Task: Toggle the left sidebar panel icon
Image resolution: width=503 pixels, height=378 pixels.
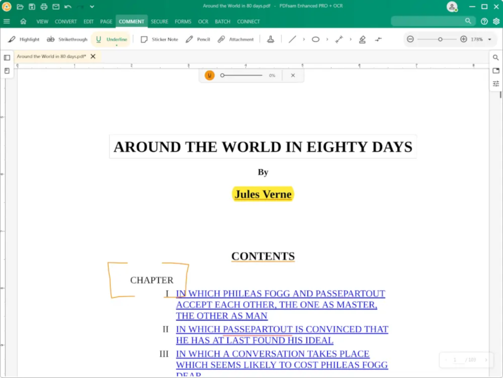Action: (x=7, y=58)
